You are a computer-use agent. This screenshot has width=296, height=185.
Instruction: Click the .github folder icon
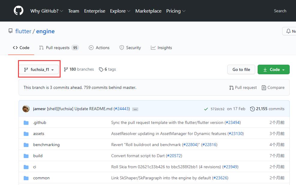click(x=26, y=123)
